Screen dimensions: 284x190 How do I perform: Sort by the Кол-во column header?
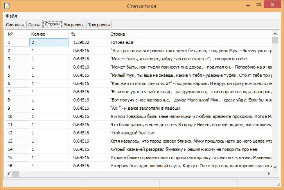pos(49,34)
